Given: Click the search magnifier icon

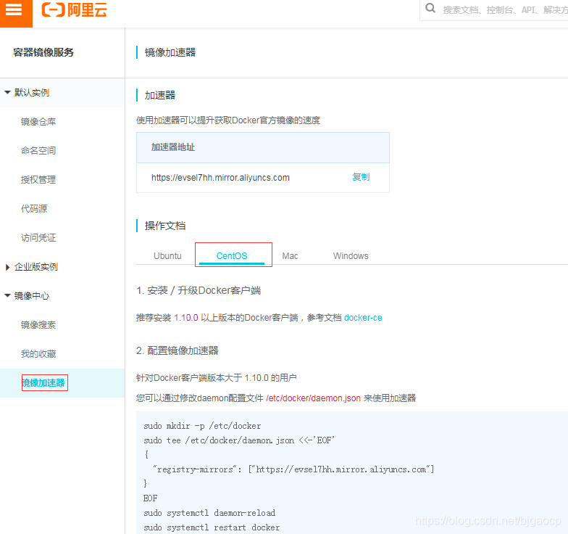Looking at the screenshot, I should (430, 8).
